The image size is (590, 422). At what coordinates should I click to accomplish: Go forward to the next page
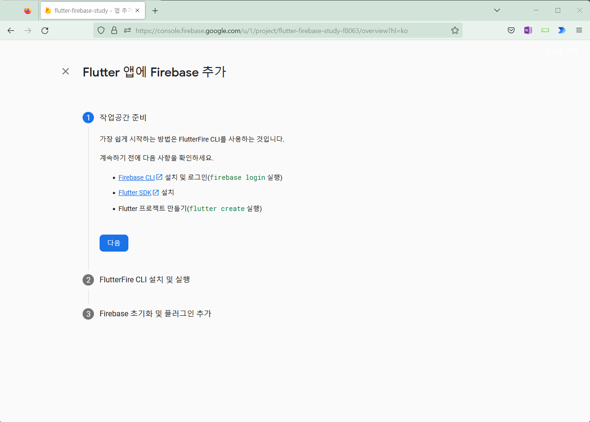28,30
